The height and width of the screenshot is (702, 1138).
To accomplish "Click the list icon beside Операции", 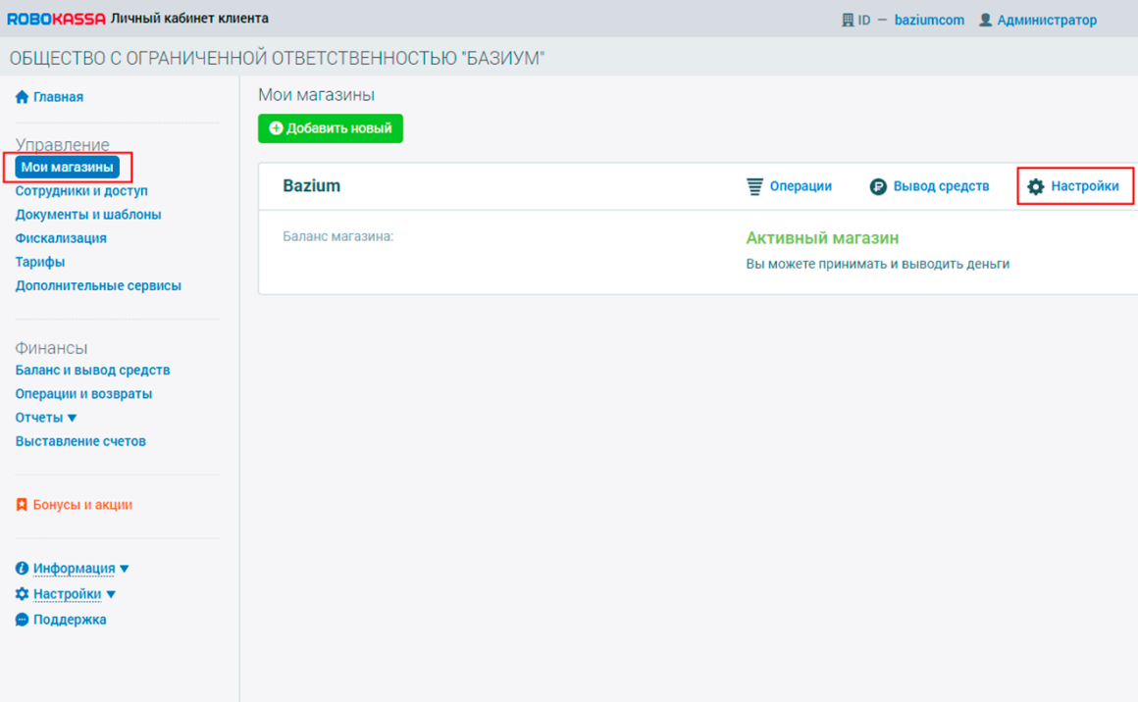I will coord(754,186).
